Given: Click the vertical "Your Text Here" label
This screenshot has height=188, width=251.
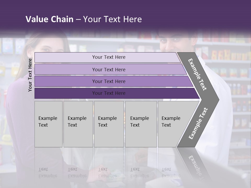Looking at the screenshot, I should click(x=30, y=75).
